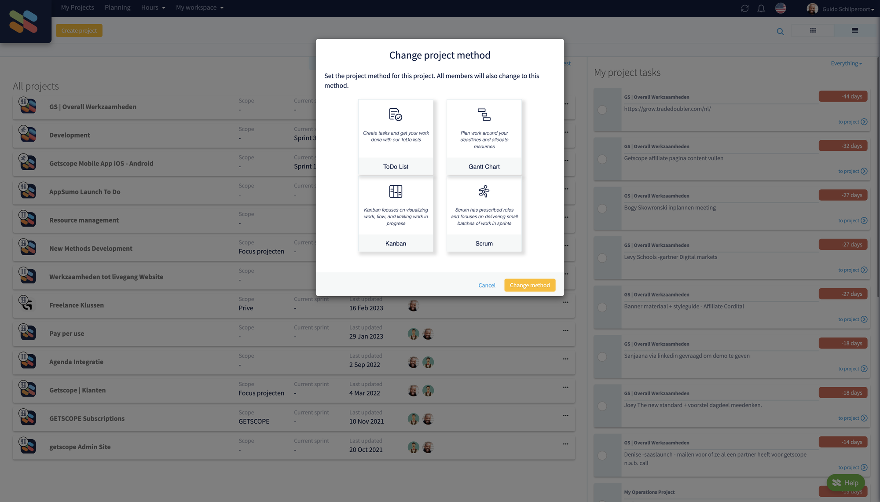Toggle task completion for Bogy Skowronski meeting

coord(603,208)
